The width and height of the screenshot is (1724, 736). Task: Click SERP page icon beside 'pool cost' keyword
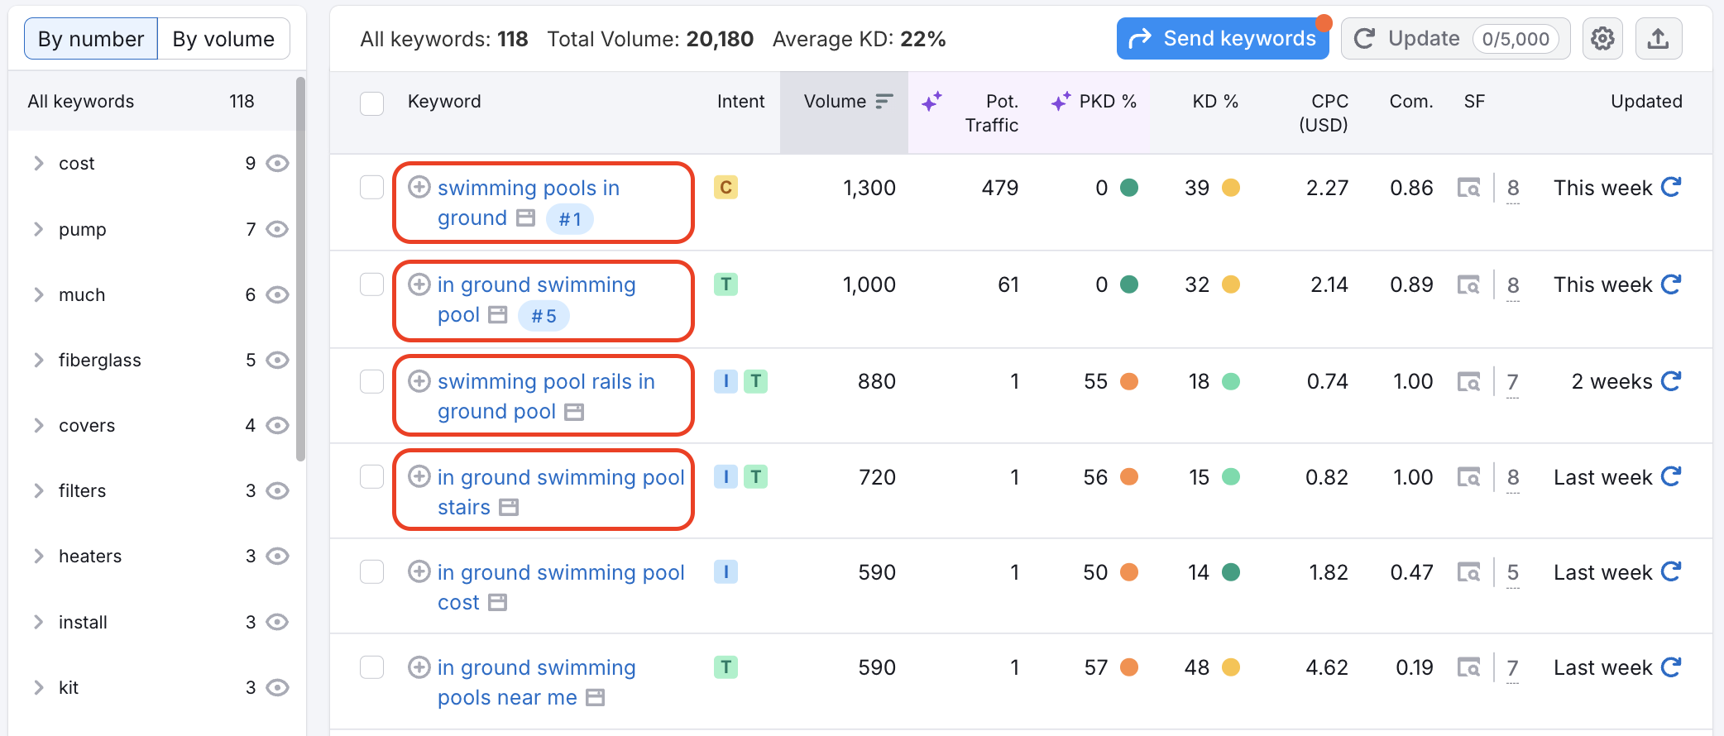click(497, 603)
